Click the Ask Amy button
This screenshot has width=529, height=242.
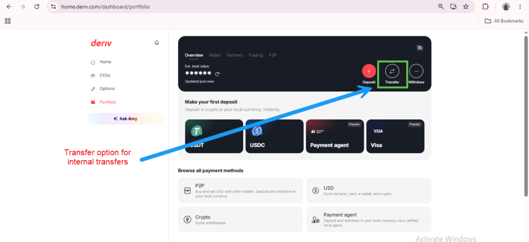(x=126, y=119)
